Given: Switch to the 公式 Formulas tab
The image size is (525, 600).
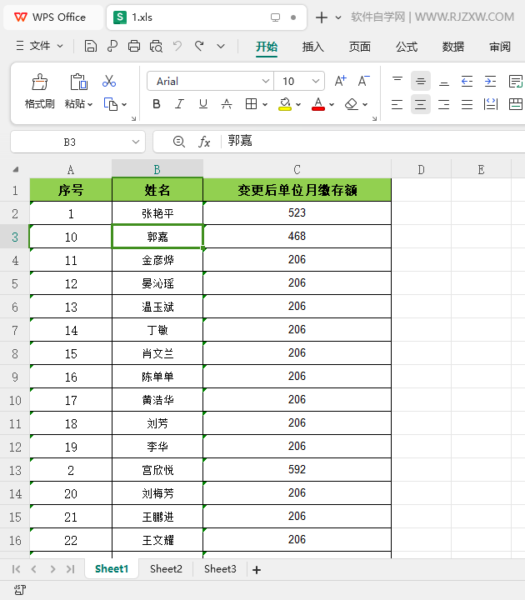Looking at the screenshot, I should [x=407, y=47].
